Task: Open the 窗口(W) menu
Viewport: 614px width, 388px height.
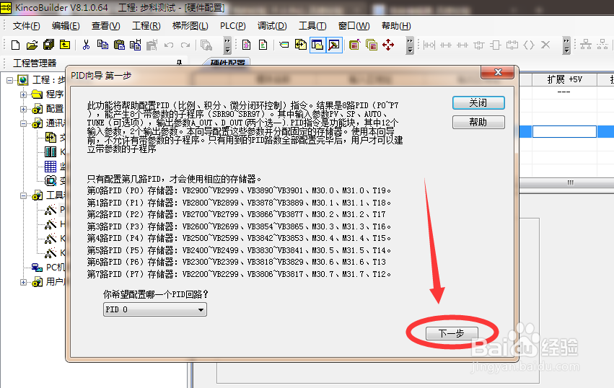Action: (354, 26)
